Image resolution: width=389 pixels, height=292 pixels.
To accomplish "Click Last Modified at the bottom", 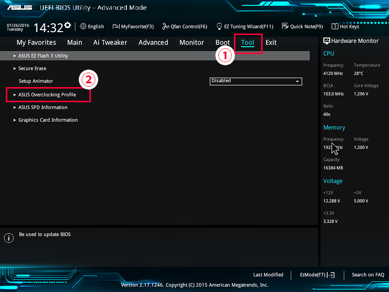I will (x=268, y=275).
